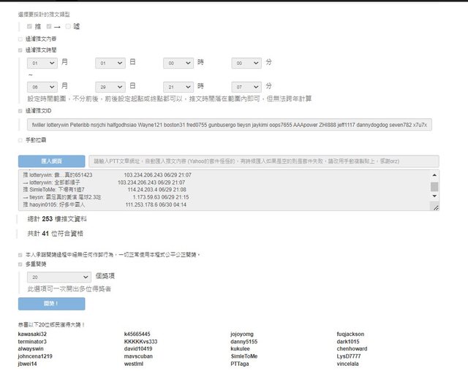Click the 匯入網頁 button
This screenshot has width=468, height=371.
click(x=51, y=161)
